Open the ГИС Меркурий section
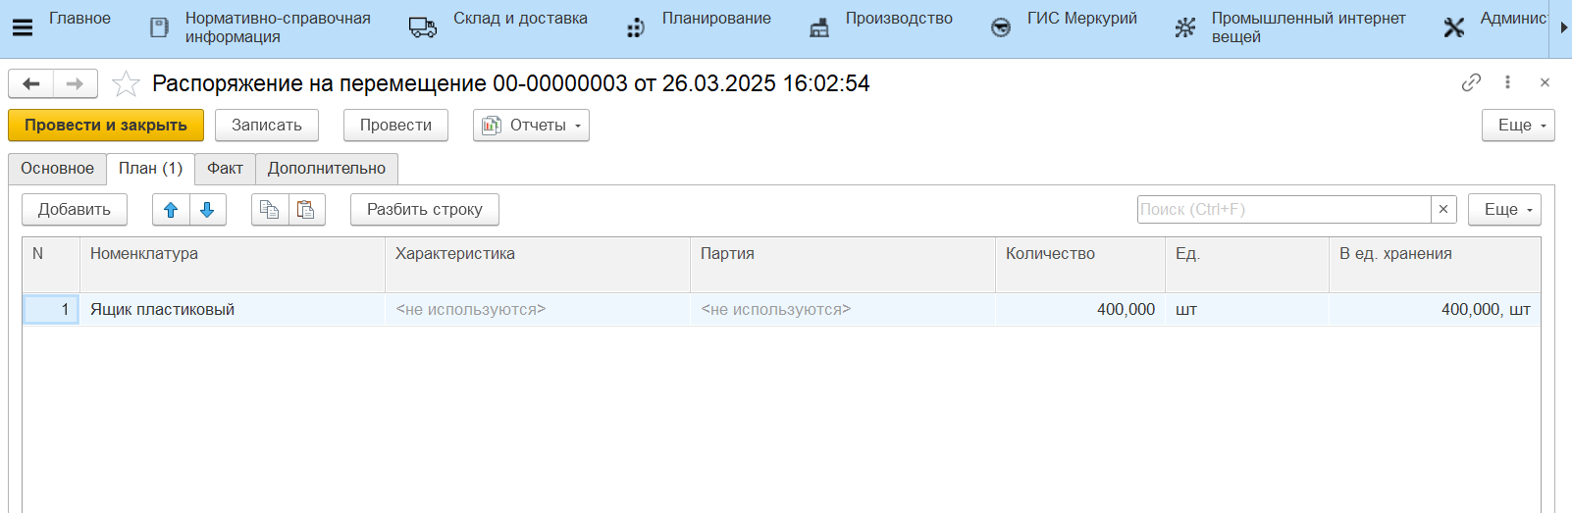The image size is (1572, 513). pos(1082,19)
